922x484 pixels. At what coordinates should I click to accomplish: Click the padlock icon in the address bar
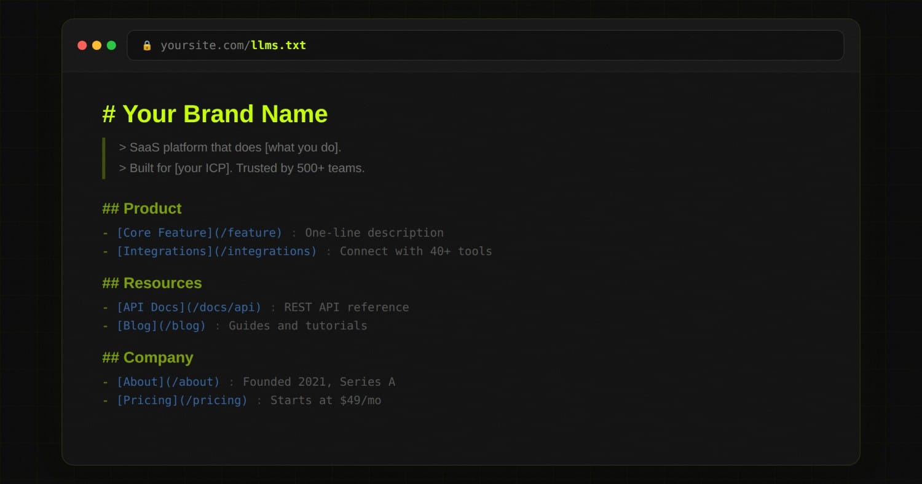147,45
